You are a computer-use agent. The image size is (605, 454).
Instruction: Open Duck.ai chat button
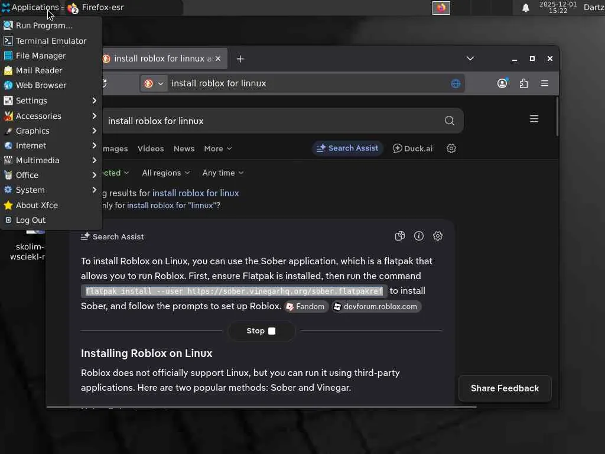(412, 148)
